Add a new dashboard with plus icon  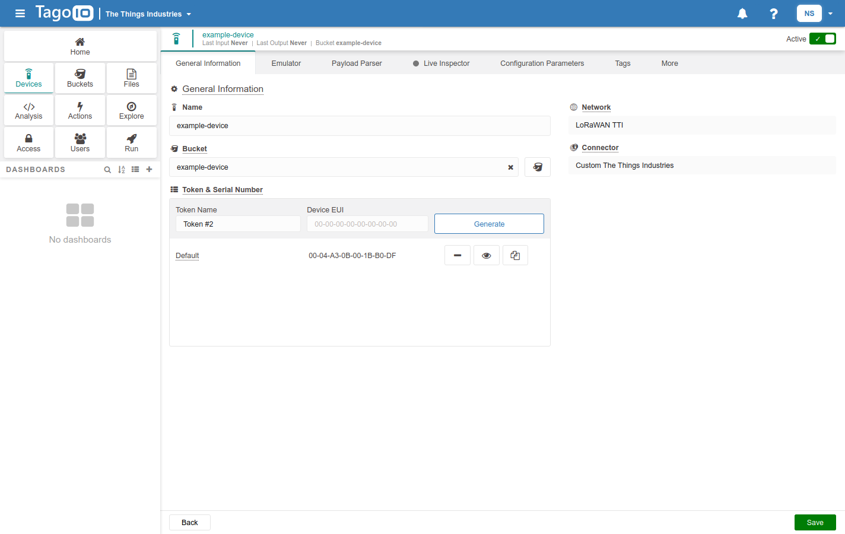coord(149,170)
